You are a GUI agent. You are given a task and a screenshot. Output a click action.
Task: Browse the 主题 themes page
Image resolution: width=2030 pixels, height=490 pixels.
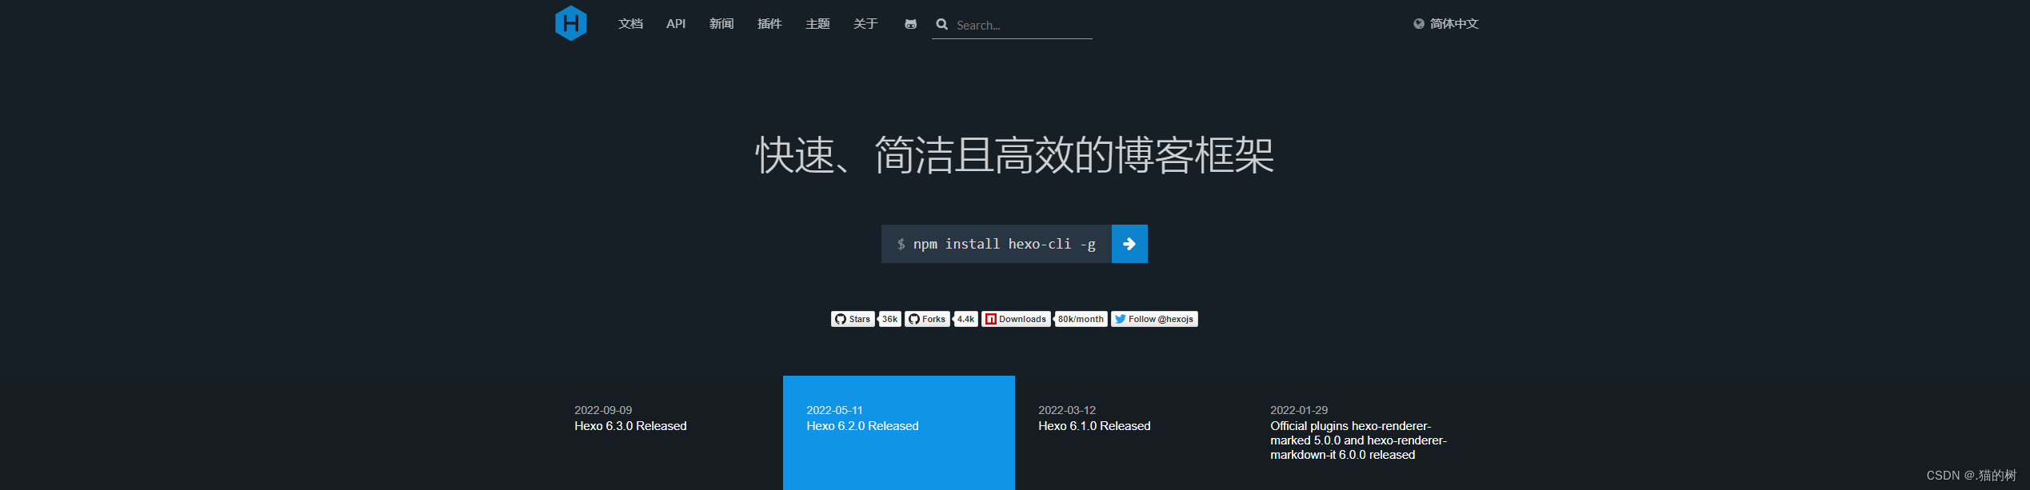pyautogui.click(x=817, y=24)
